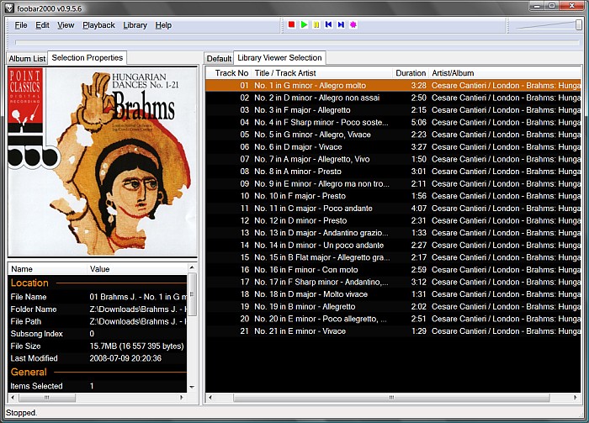Select the Library Viewer Selection tab
This screenshot has width=589, height=423.
pyautogui.click(x=279, y=58)
